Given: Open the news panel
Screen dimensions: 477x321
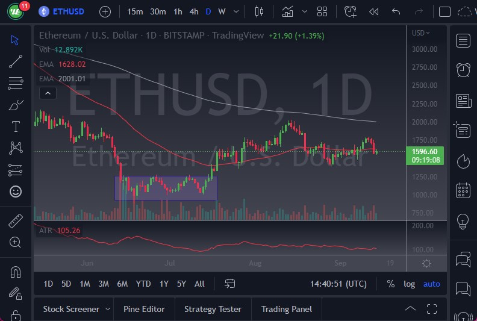Looking at the screenshot, I should 463,101.
